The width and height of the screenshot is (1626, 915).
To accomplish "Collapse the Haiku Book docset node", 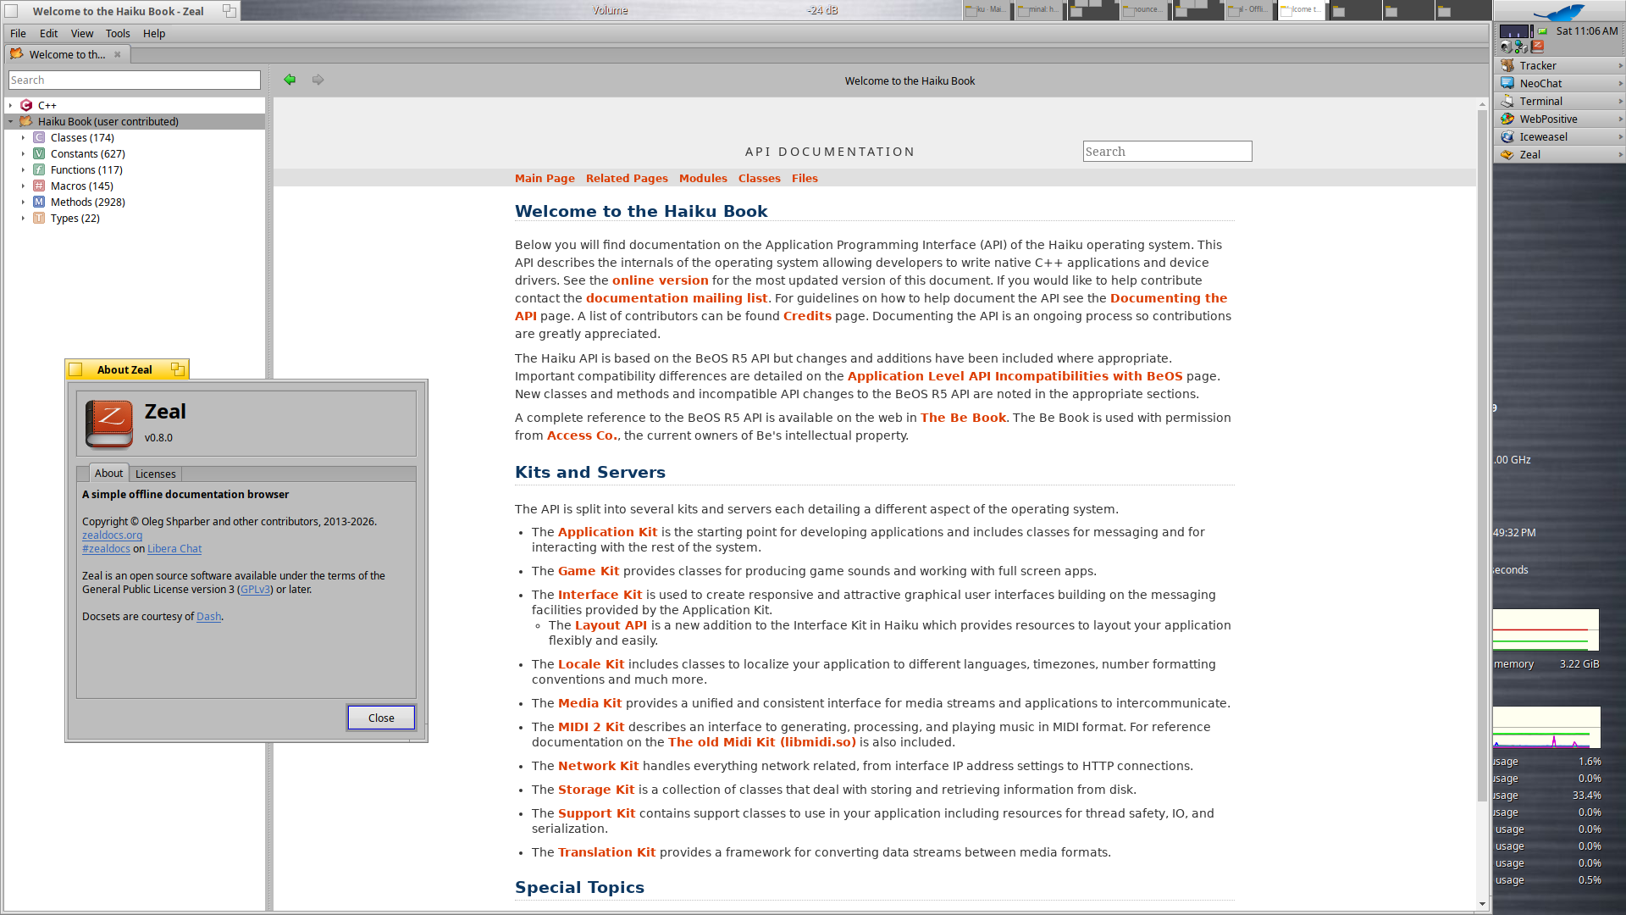I will 10,121.
